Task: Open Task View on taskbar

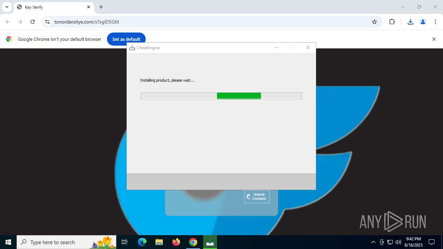Action: point(125,242)
